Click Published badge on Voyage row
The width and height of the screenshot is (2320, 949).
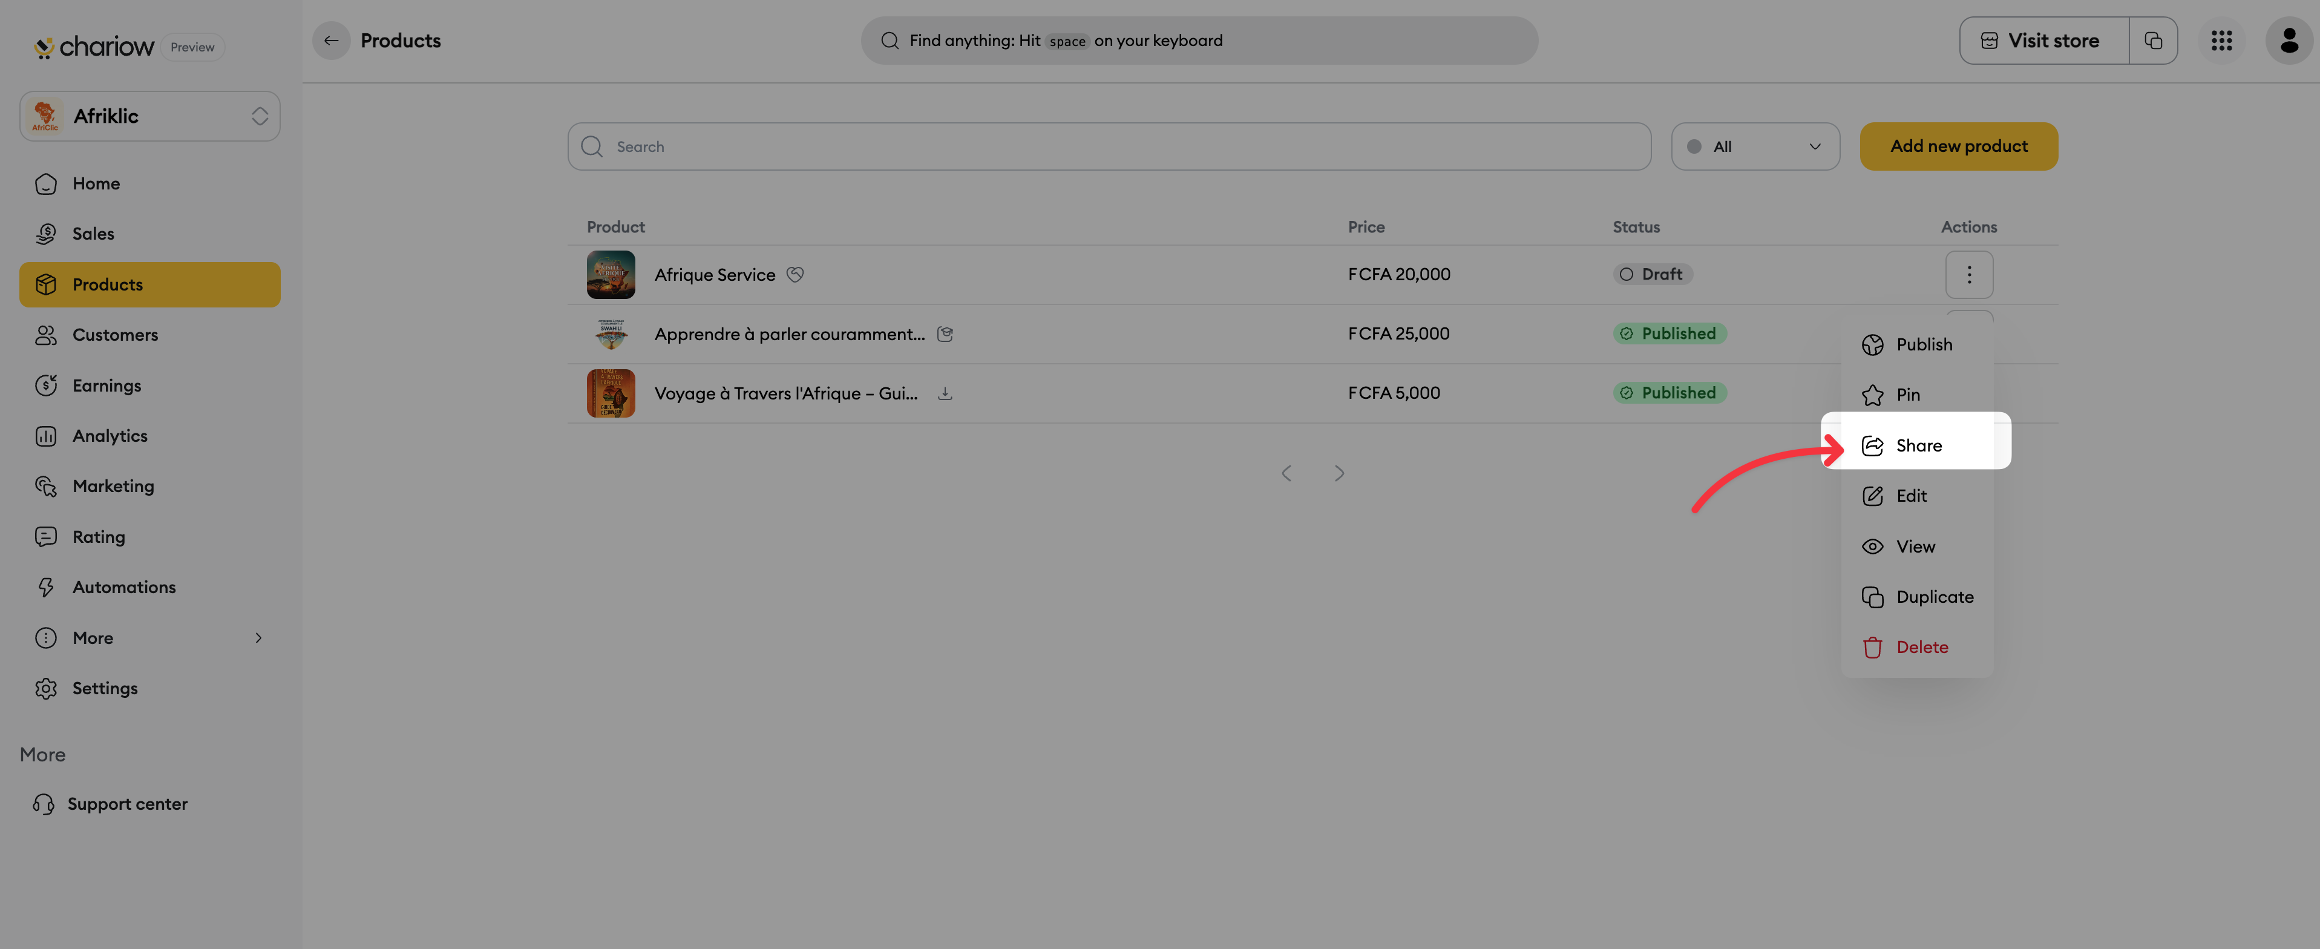tap(1669, 393)
